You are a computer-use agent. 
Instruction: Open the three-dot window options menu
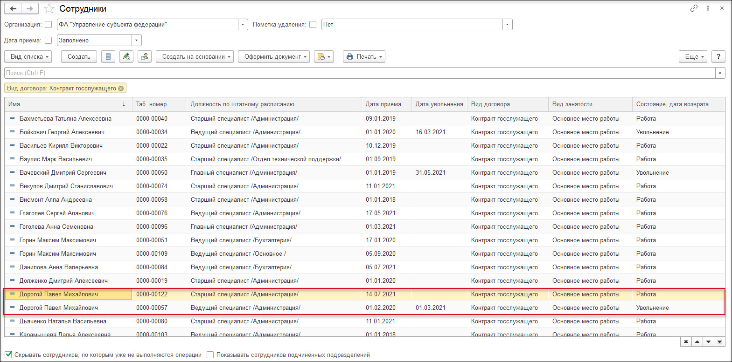(708, 8)
